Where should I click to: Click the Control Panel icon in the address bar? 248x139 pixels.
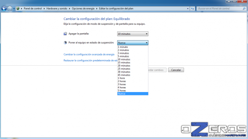(x=18, y=8)
